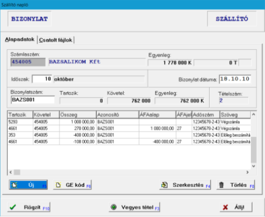
Task: Click the Összeg column header
Action: click(x=78, y=114)
